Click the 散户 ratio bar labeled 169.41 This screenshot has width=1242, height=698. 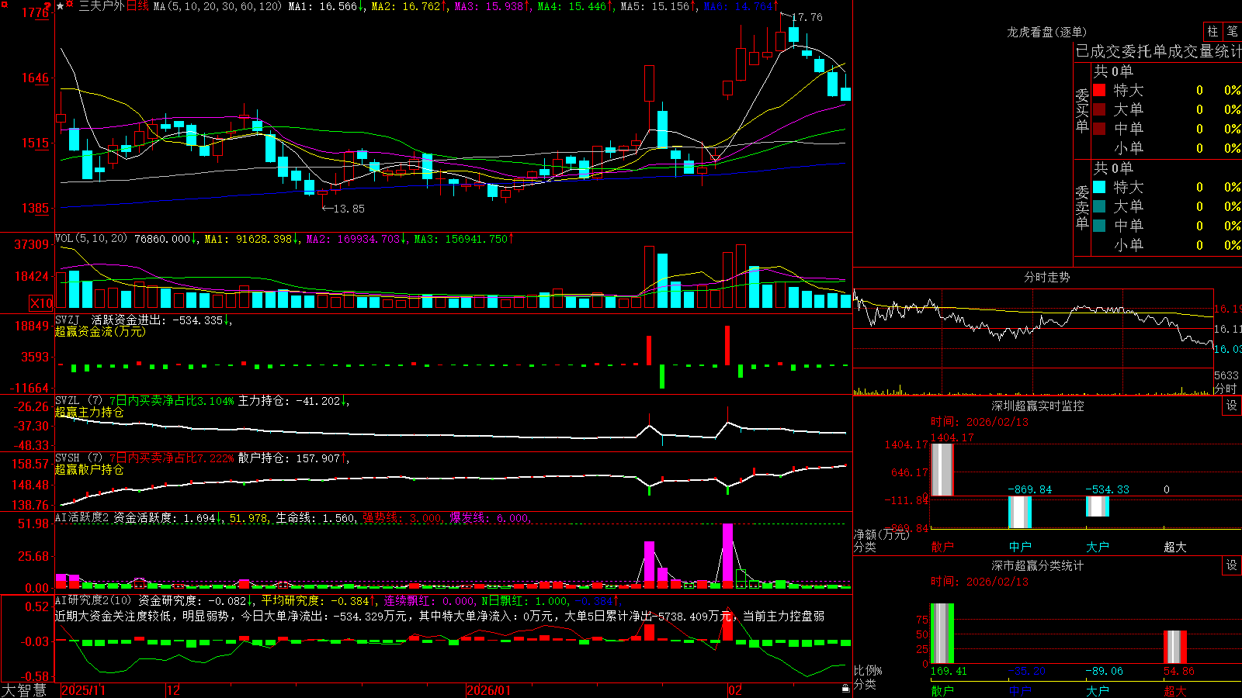click(942, 634)
